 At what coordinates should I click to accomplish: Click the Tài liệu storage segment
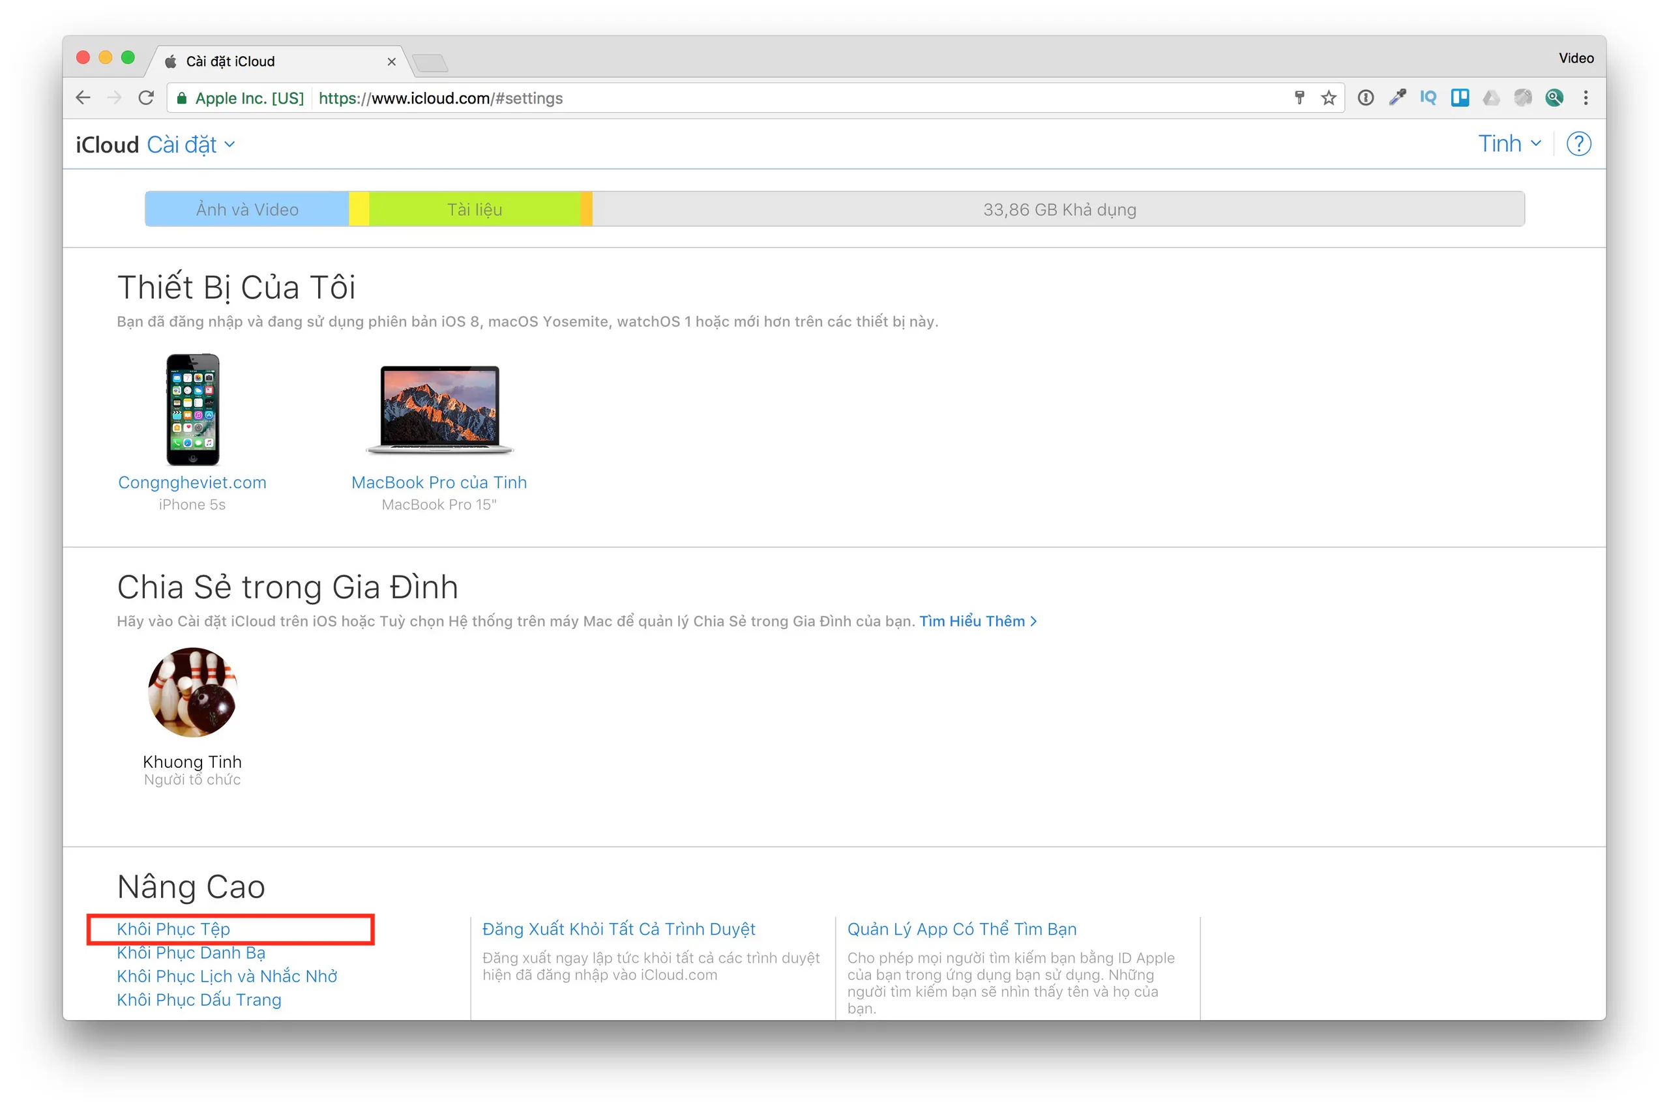pos(475,209)
